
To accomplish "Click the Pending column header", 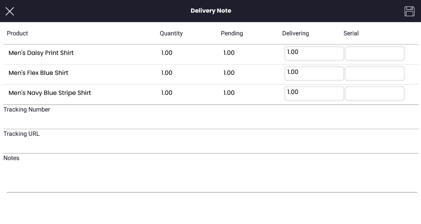I will click(x=232, y=33).
